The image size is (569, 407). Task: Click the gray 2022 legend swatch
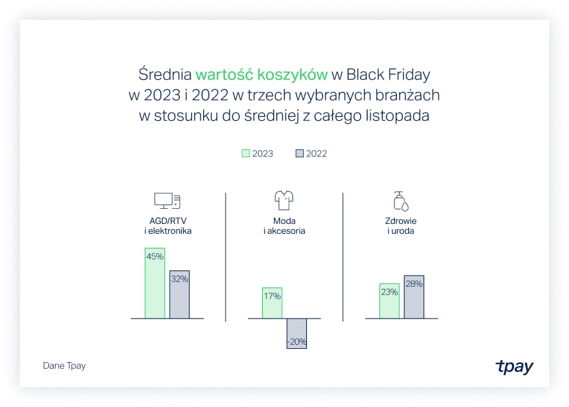tap(299, 153)
